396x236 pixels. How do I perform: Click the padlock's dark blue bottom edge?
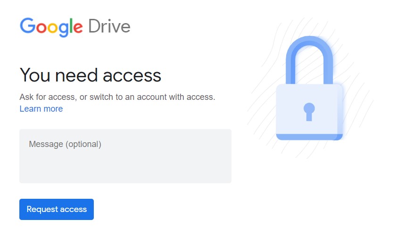pyautogui.click(x=309, y=137)
